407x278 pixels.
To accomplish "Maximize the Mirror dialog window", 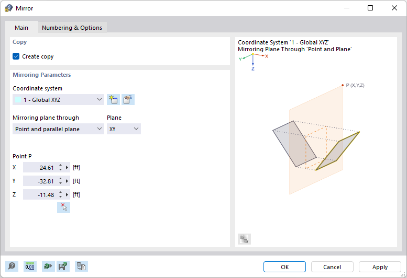I will tap(370, 8).
